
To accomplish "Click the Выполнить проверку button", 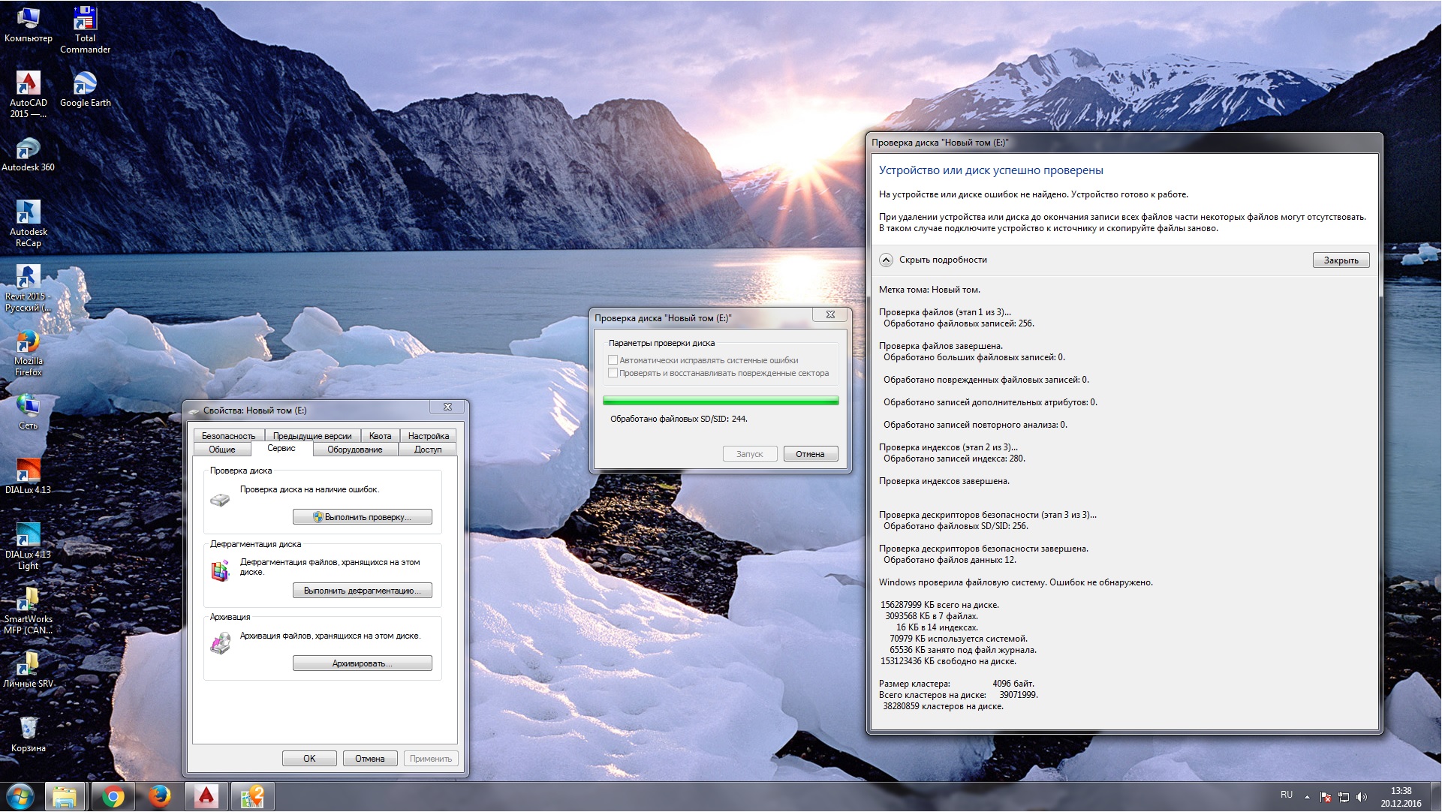I will (362, 517).
